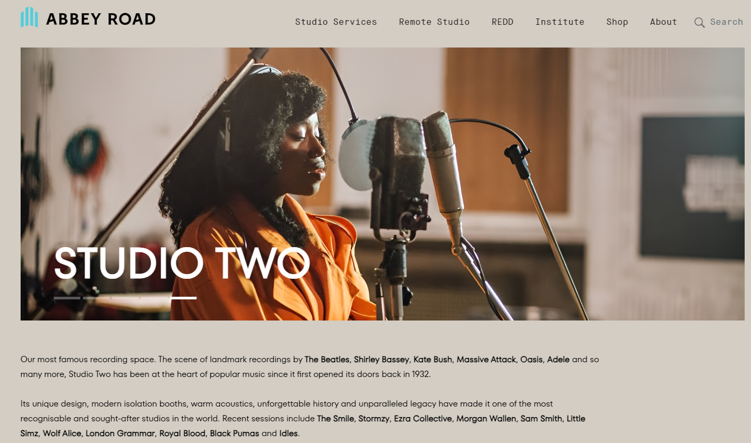
Task: Click the Studio Two hero image
Action: point(382,184)
